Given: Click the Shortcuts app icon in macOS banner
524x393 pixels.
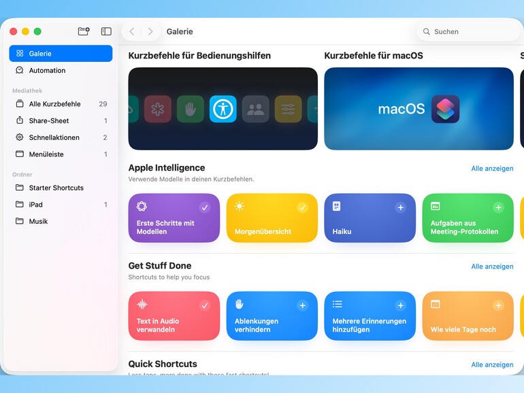Looking at the screenshot, I should 445,109.
